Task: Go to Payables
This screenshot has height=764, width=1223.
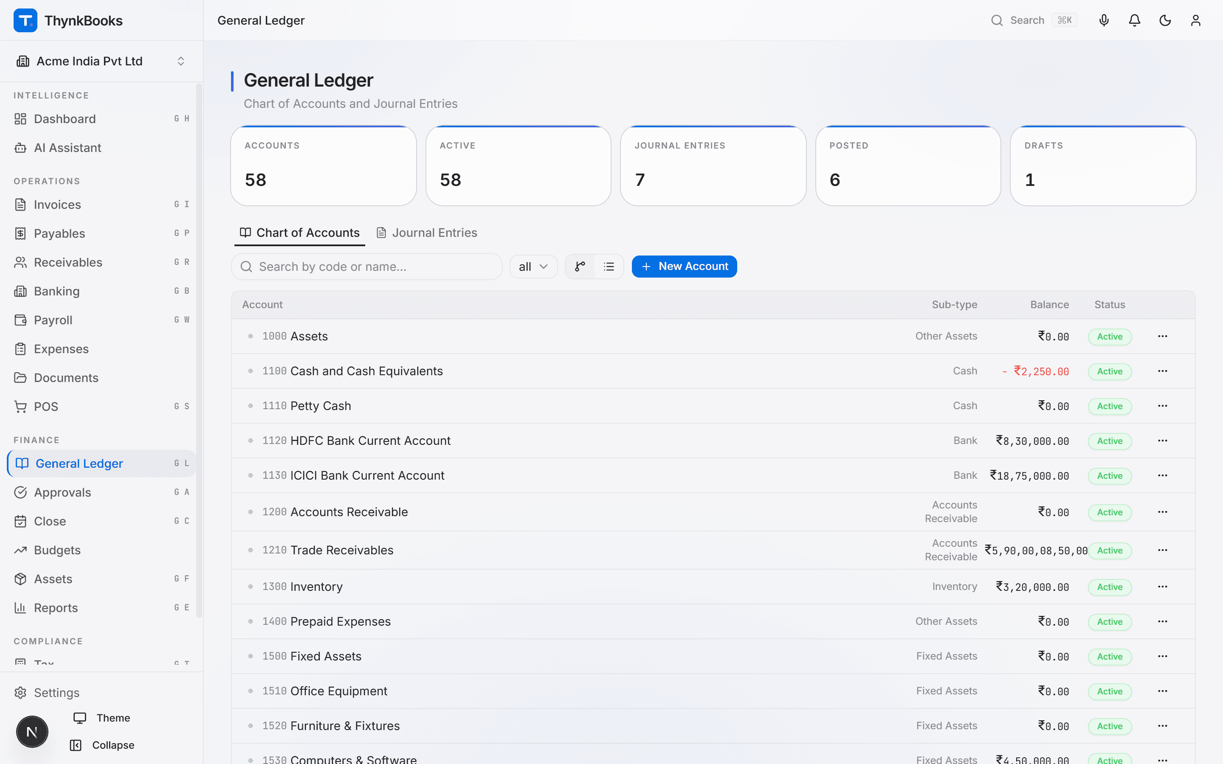Action: tap(101, 233)
